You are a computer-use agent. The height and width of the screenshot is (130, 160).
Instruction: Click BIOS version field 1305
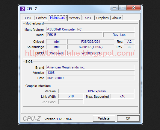tap(90, 73)
